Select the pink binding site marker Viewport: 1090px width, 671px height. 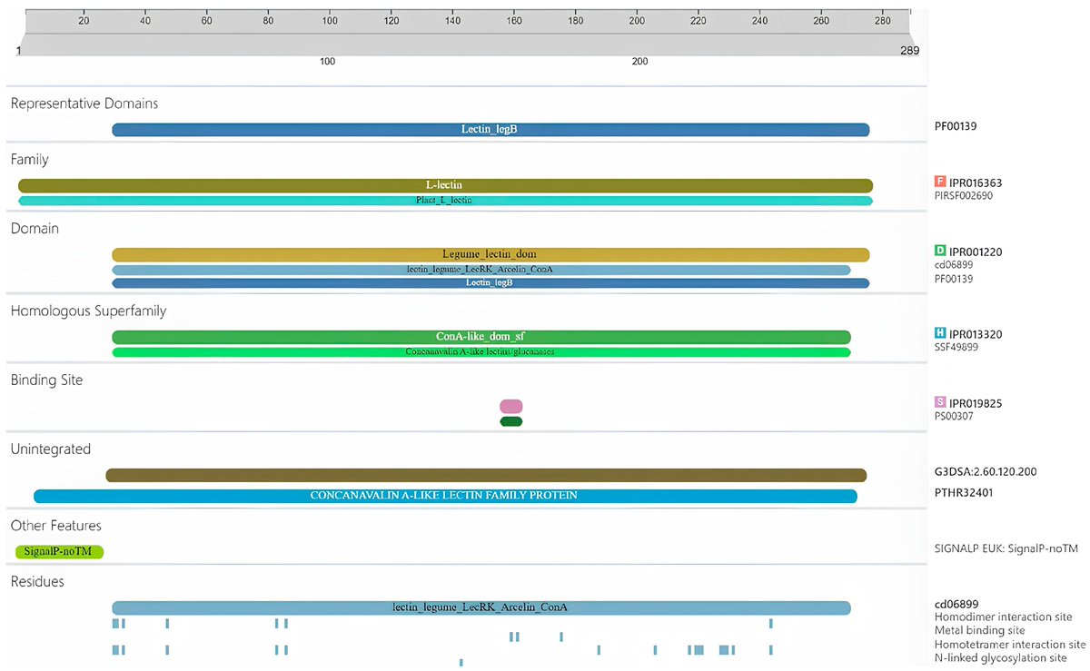tap(510, 406)
